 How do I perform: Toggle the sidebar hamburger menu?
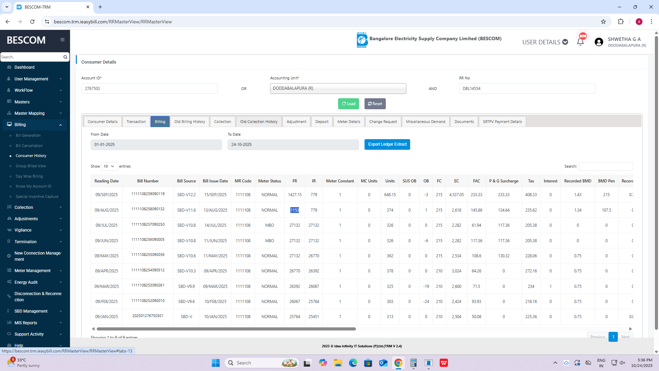(x=62, y=40)
